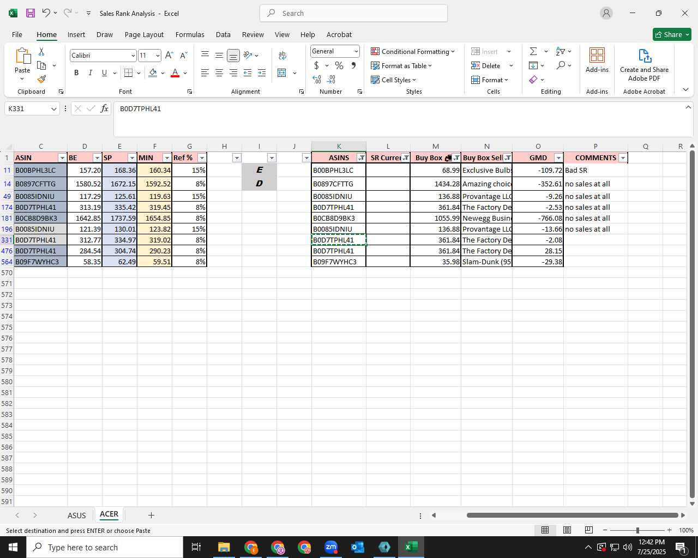This screenshot has width=698, height=558.
Task: Click the Format Painter brush icon
Action: point(41,79)
